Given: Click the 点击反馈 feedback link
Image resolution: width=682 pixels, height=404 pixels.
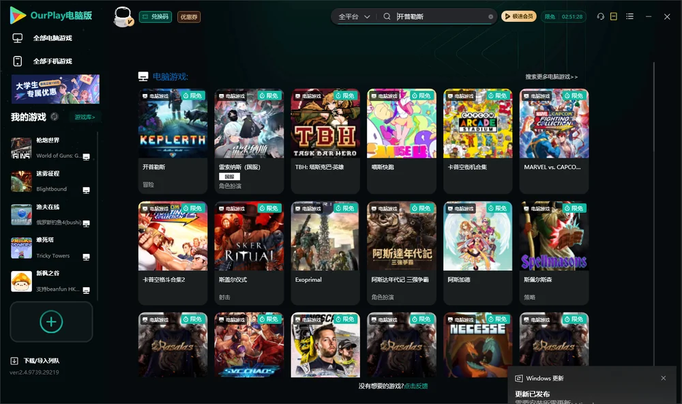Looking at the screenshot, I should 416,386.
